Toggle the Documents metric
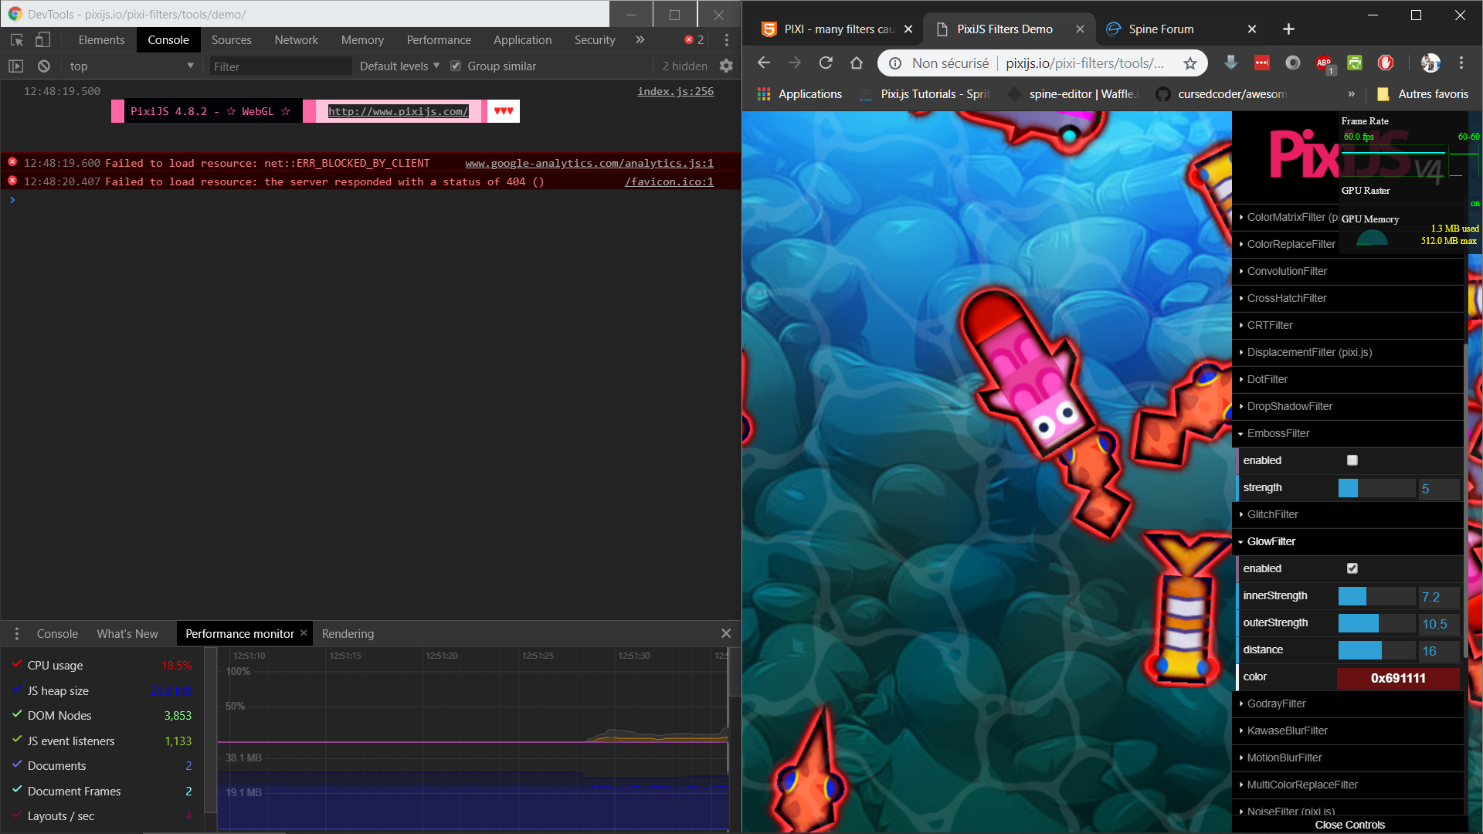Image resolution: width=1483 pixels, height=834 pixels. [x=17, y=764]
